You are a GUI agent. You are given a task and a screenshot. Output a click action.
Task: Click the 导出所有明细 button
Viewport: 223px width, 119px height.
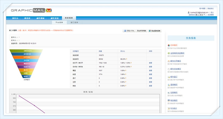141,31
